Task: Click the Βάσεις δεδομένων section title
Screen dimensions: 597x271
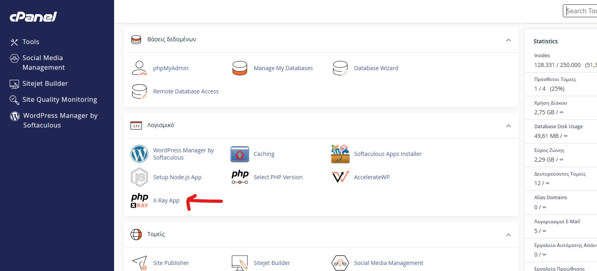Action: pos(172,39)
